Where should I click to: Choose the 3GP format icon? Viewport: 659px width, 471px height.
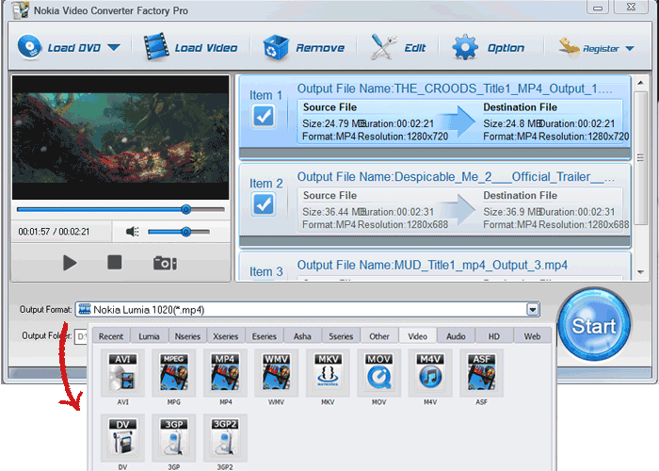[174, 438]
